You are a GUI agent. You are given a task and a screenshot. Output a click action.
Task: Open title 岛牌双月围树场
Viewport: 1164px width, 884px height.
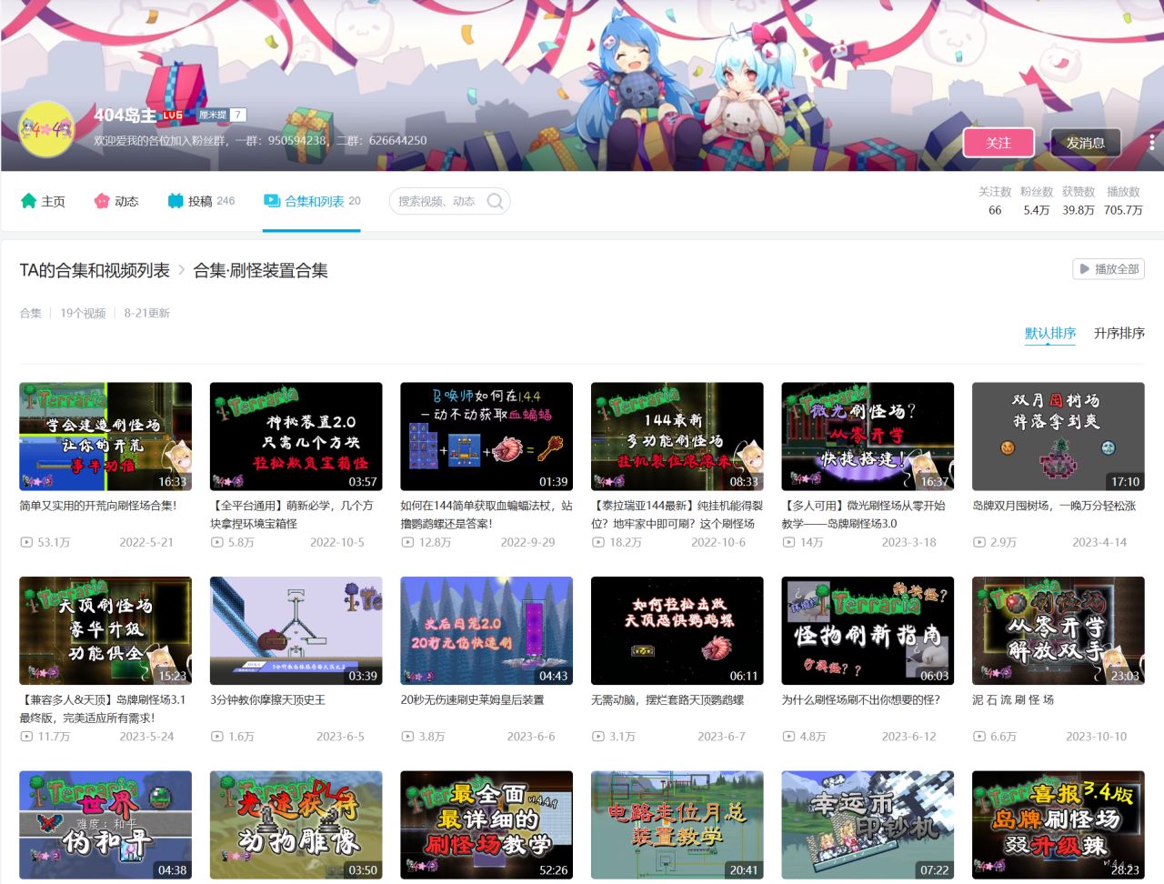1054,506
